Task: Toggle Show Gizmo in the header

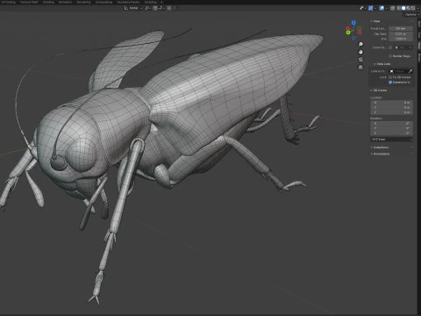Action: (x=371, y=8)
